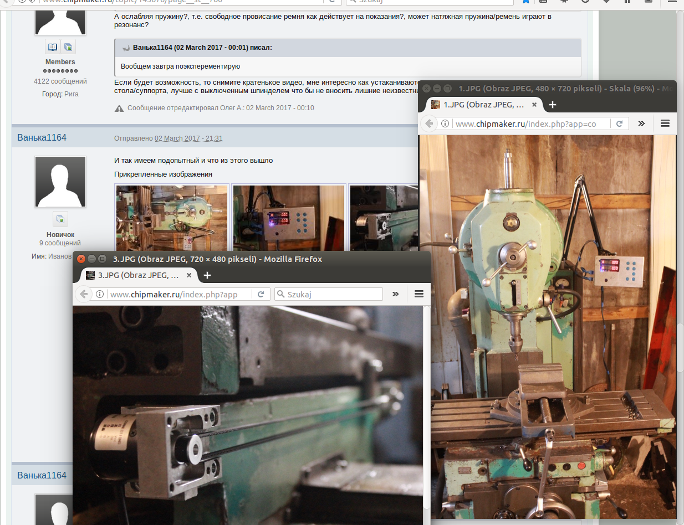The image size is (684, 525).
Task: Open the hamburger menu in 1.JPG window
Action: click(665, 123)
